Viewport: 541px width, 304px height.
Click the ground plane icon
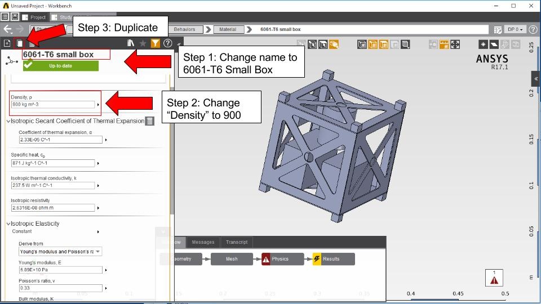pos(494,44)
